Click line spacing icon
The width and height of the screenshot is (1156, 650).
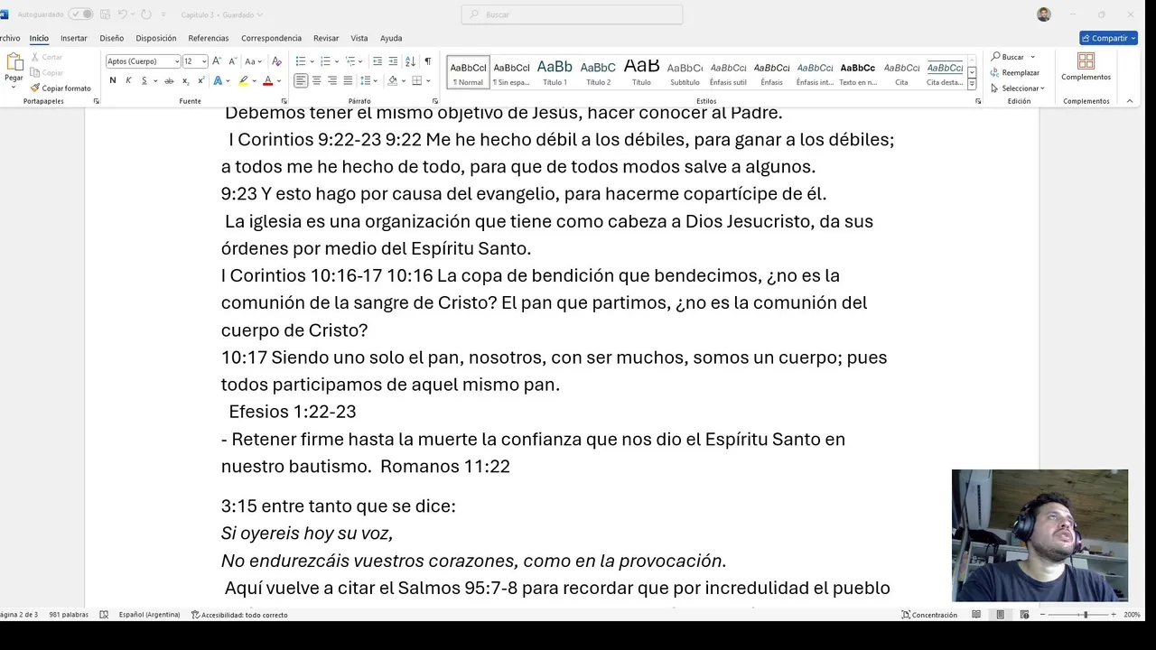(367, 80)
